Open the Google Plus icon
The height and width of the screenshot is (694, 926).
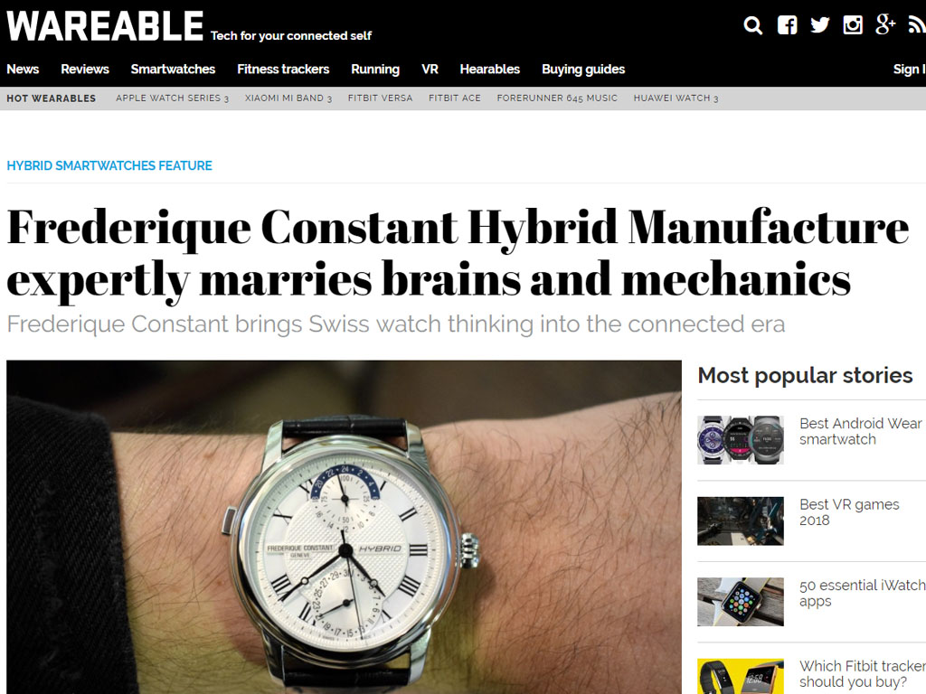point(885,24)
